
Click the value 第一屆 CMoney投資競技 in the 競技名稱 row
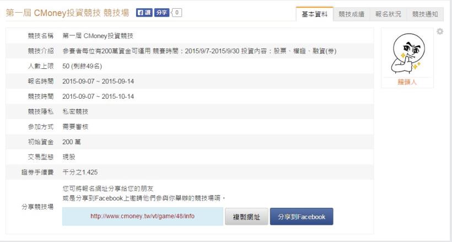tap(98, 36)
